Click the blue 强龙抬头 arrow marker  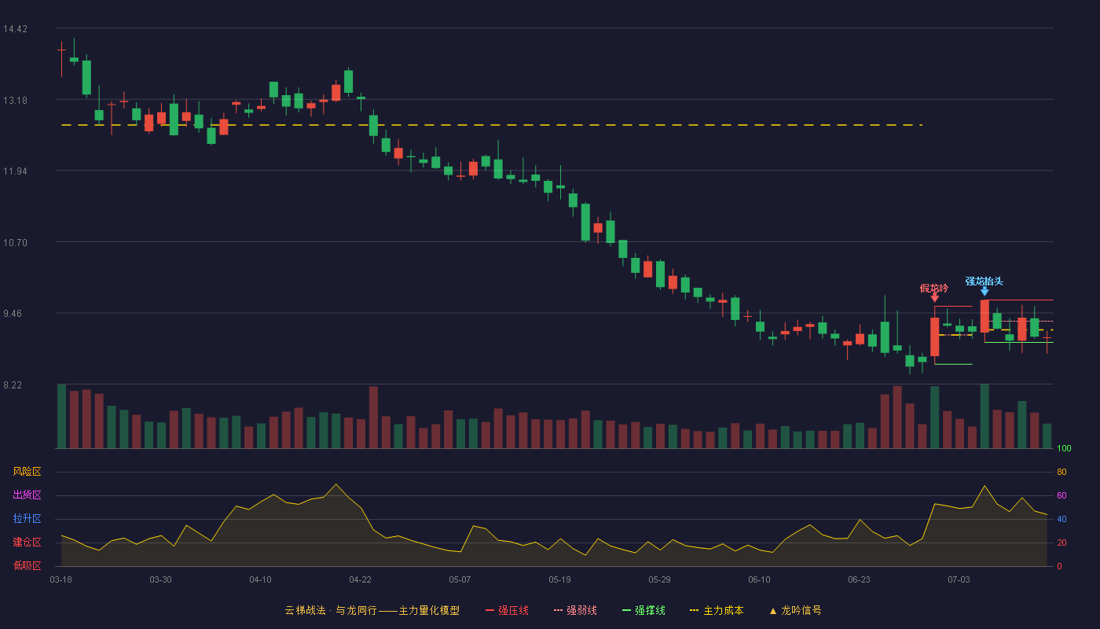coord(984,291)
